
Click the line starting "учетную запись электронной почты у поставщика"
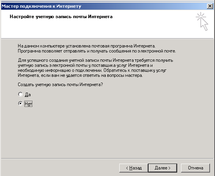[x=85, y=65]
